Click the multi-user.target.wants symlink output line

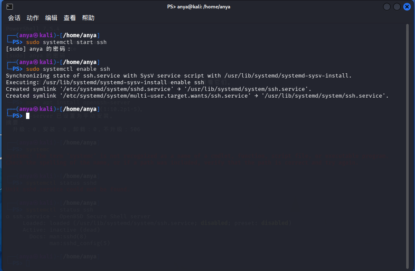[197, 96]
